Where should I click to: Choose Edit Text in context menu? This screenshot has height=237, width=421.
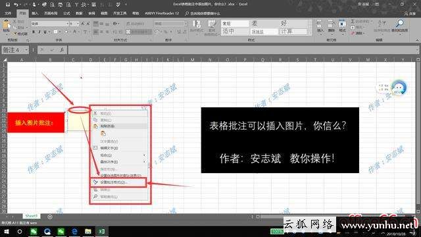click(120, 148)
